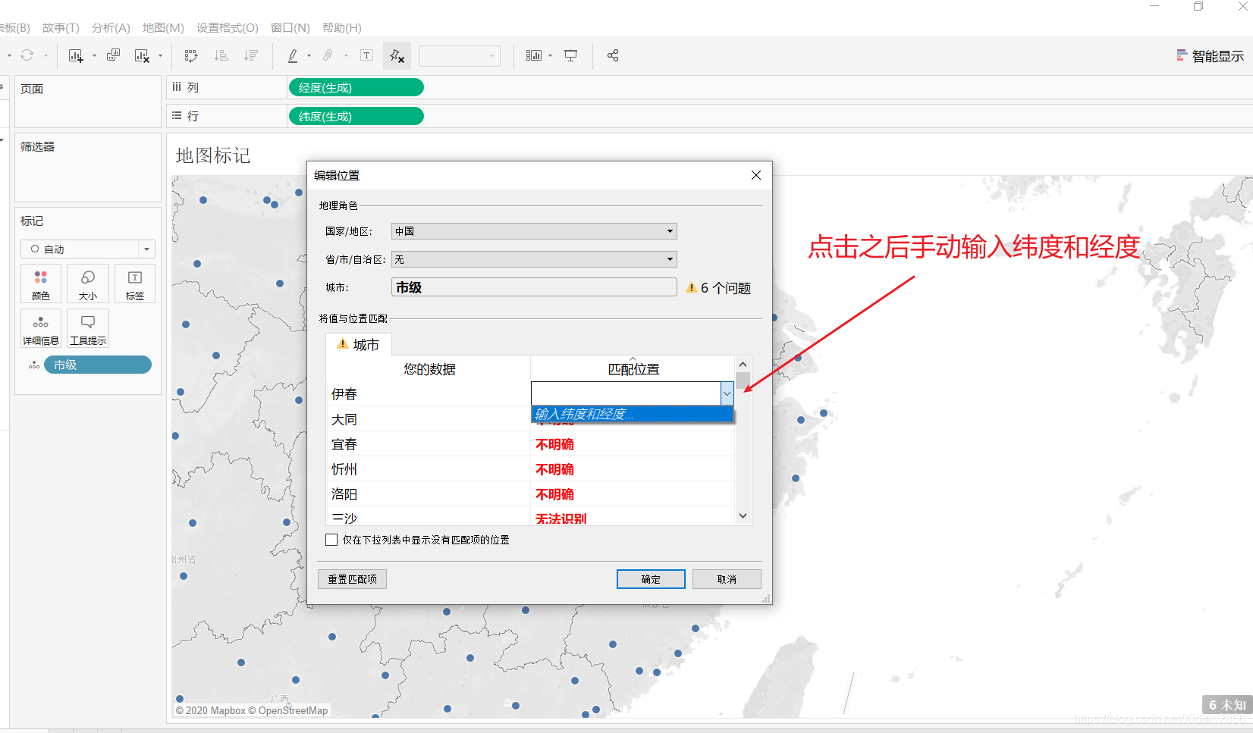Open the 分析(A) menu

pos(111,28)
